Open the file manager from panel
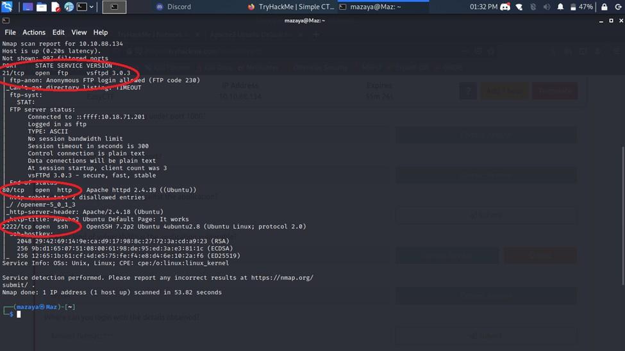625x351 pixels. coord(42,7)
